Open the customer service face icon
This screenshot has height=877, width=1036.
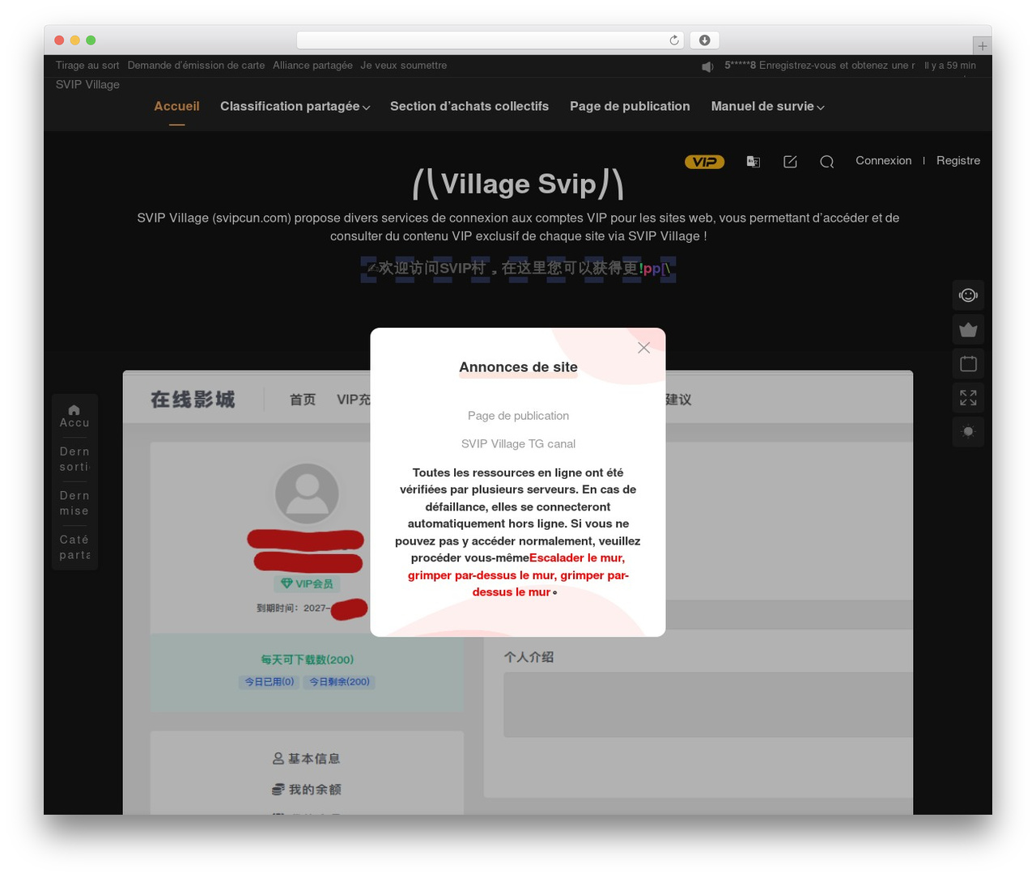coord(968,295)
